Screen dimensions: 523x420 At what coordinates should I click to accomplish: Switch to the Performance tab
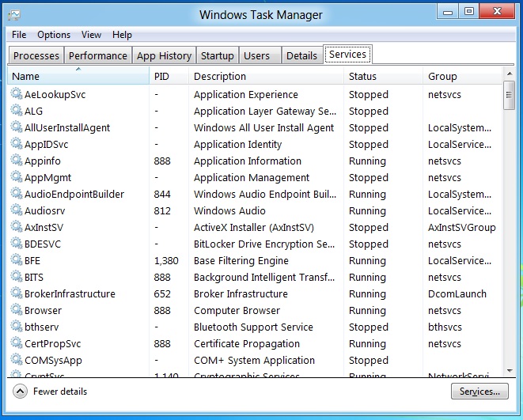[x=98, y=55]
